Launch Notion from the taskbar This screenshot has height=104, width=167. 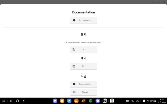coord(105,101)
